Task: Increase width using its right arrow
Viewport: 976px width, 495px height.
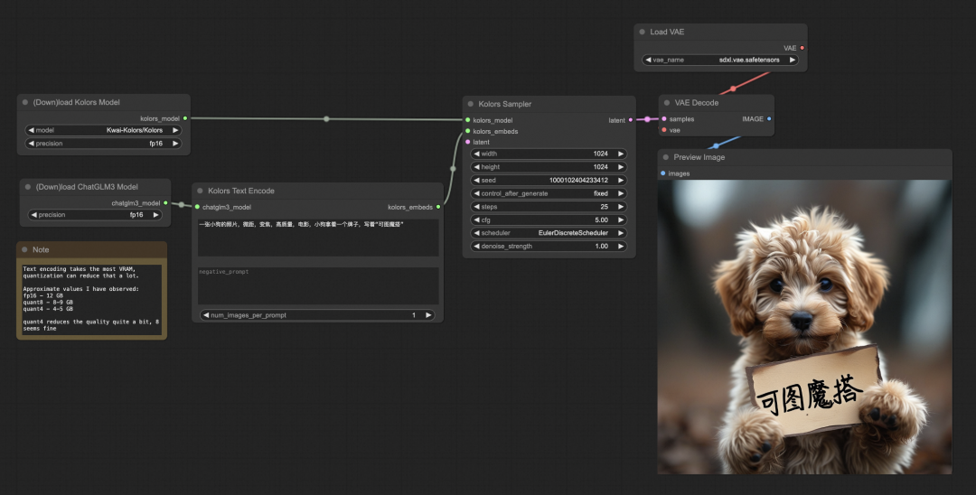Action: pos(621,154)
